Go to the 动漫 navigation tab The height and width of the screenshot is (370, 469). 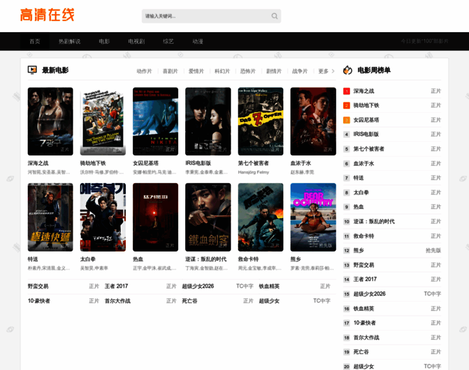point(197,41)
